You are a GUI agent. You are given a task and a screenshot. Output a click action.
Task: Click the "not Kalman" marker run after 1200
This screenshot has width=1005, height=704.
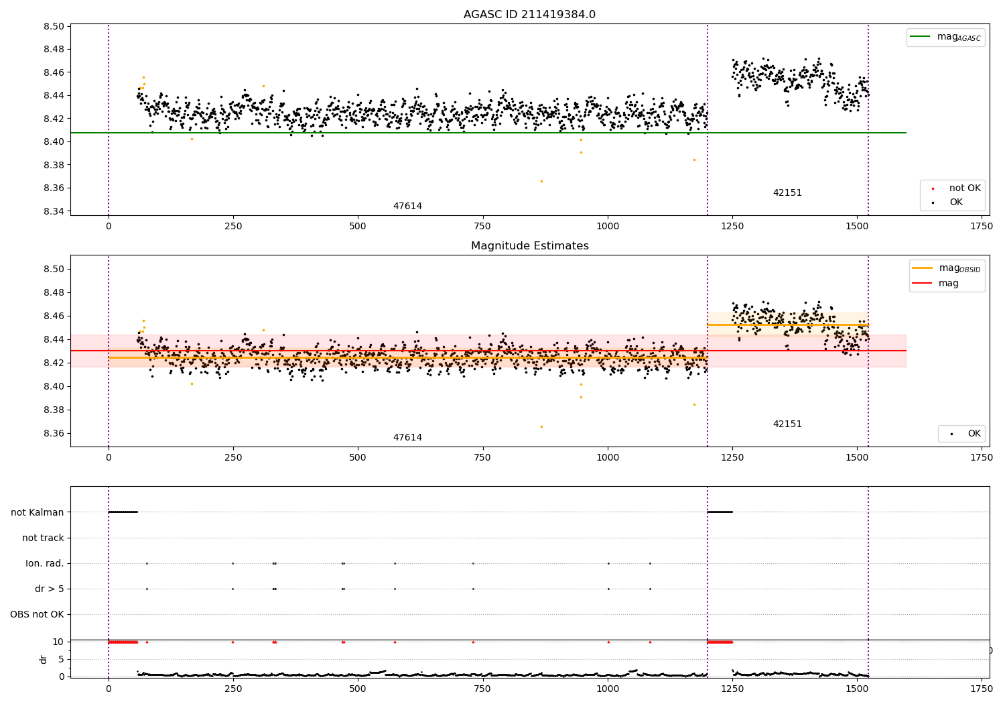[720, 512]
